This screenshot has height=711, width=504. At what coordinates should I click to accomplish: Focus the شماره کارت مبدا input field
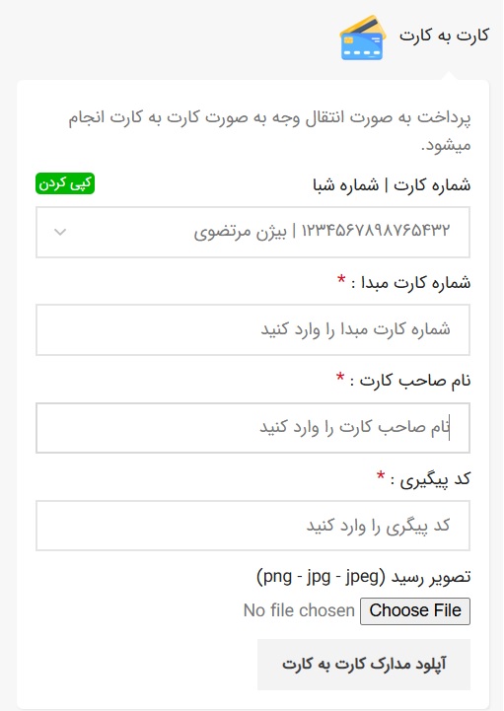252,329
